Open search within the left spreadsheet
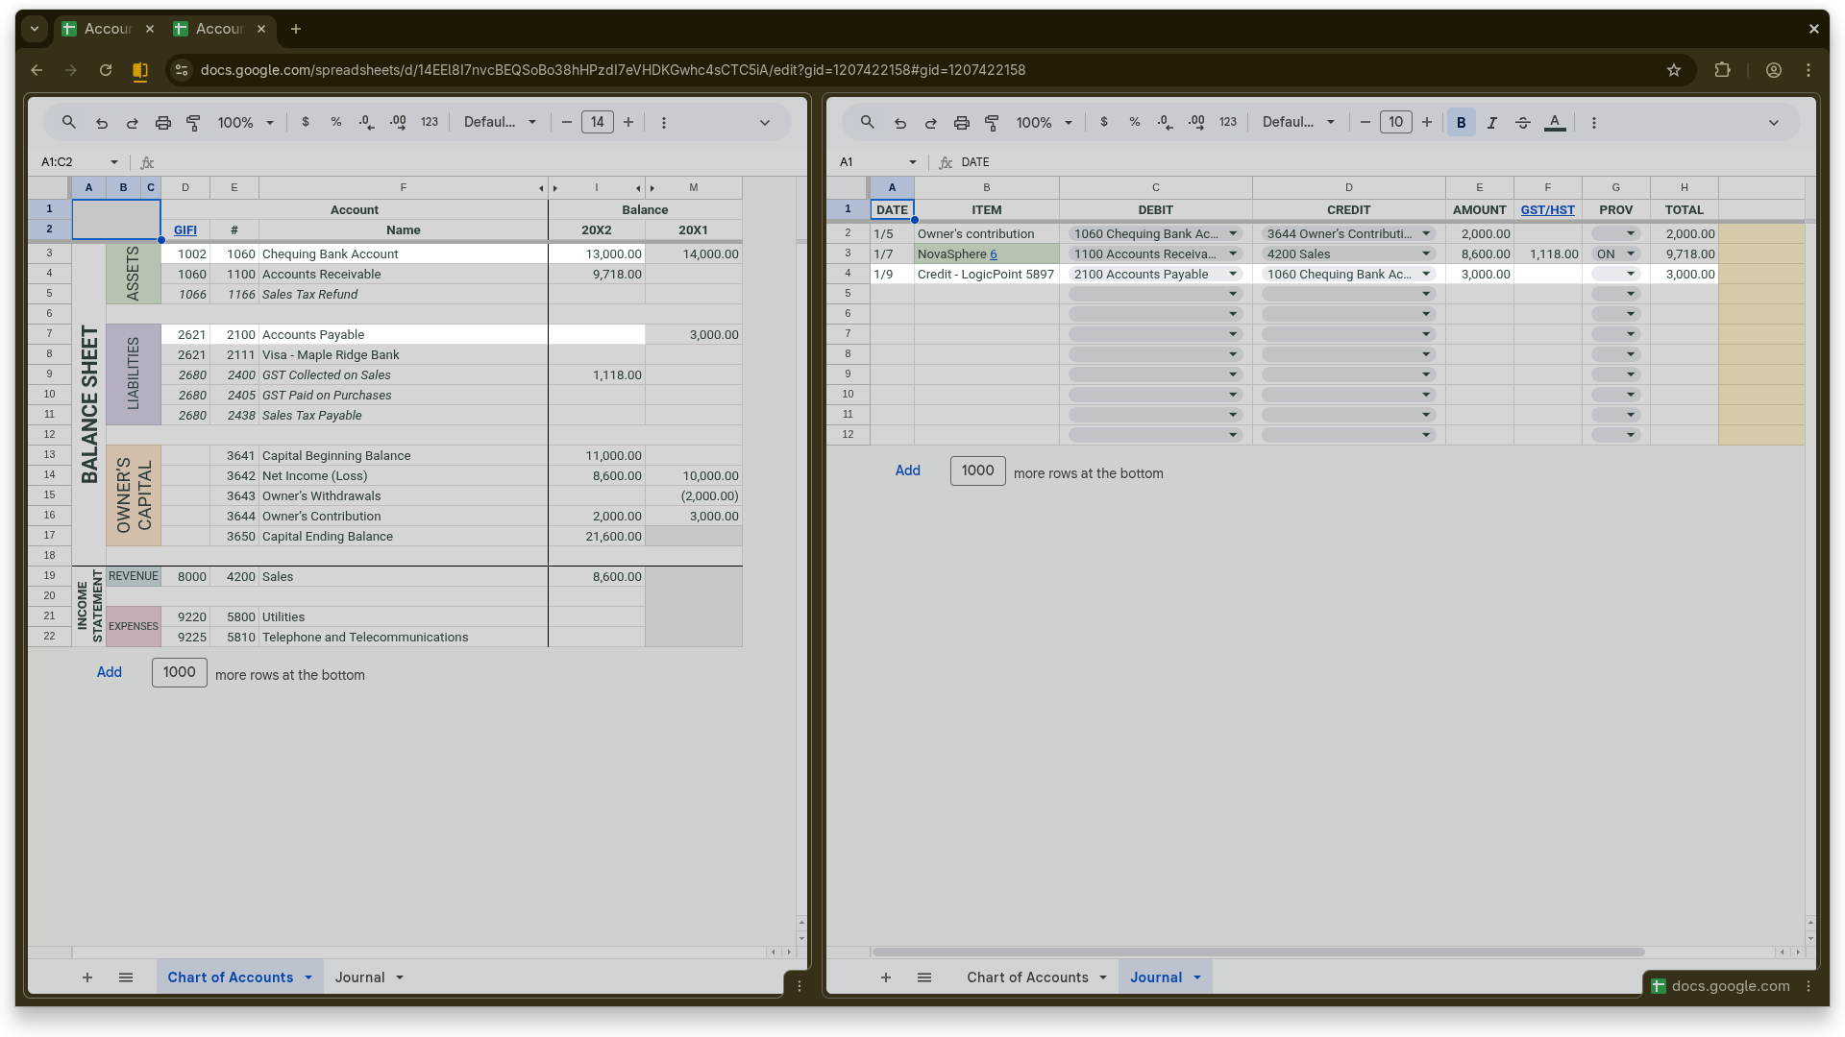Viewport: 1845px width, 1037px height. (x=67, y=122)
